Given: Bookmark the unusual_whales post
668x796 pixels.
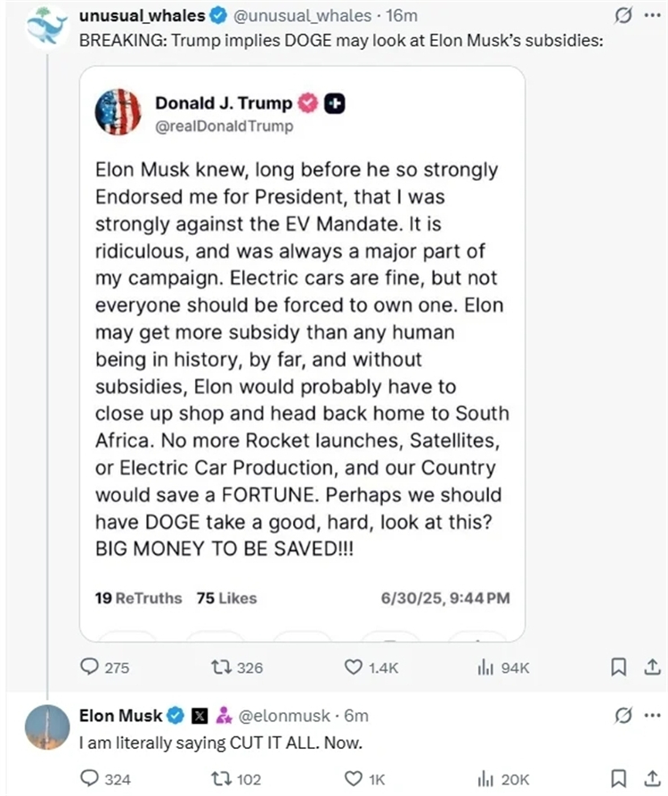Looking at the screenshot, I should click(619, 668).
